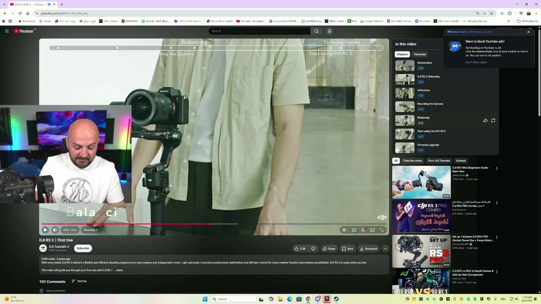Image resolution: width=541 pixels, height=304 pixels.
Task: Expand the Balancing chapter button in player
Action: [x=90, y=230]
